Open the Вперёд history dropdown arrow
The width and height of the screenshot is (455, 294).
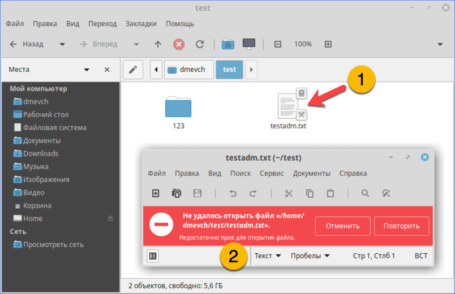(x=136, y=44)
